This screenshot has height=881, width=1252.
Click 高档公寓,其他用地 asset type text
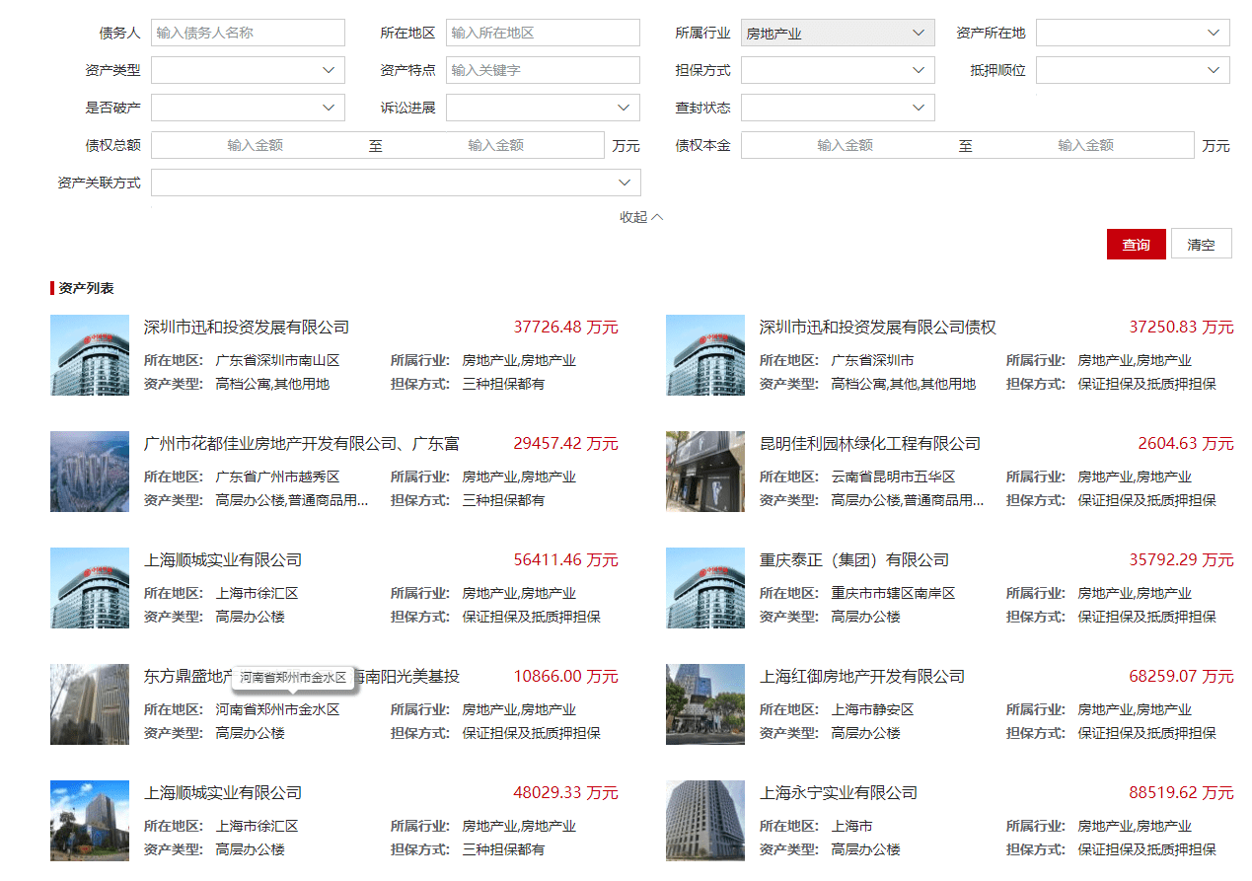[272, 385]
